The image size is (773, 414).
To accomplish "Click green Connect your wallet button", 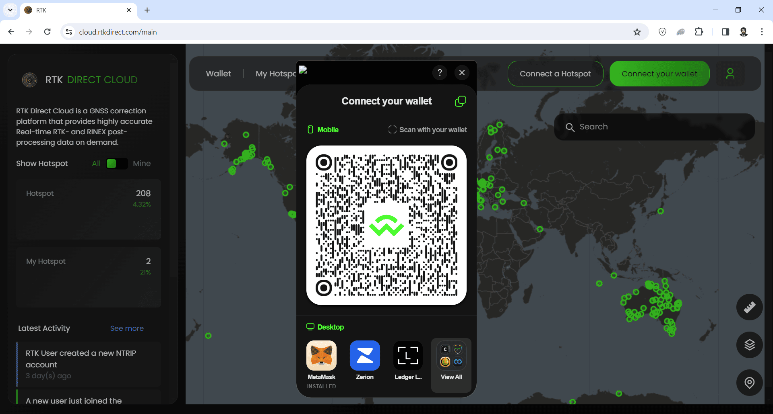I will [x=659, y=74].
